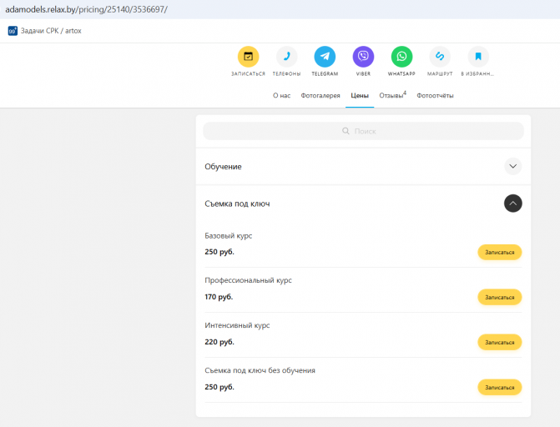This screenshot has width=560, height=427.
Task: Add to favorites with bookmark icon
Action: [x=478, y=57]
